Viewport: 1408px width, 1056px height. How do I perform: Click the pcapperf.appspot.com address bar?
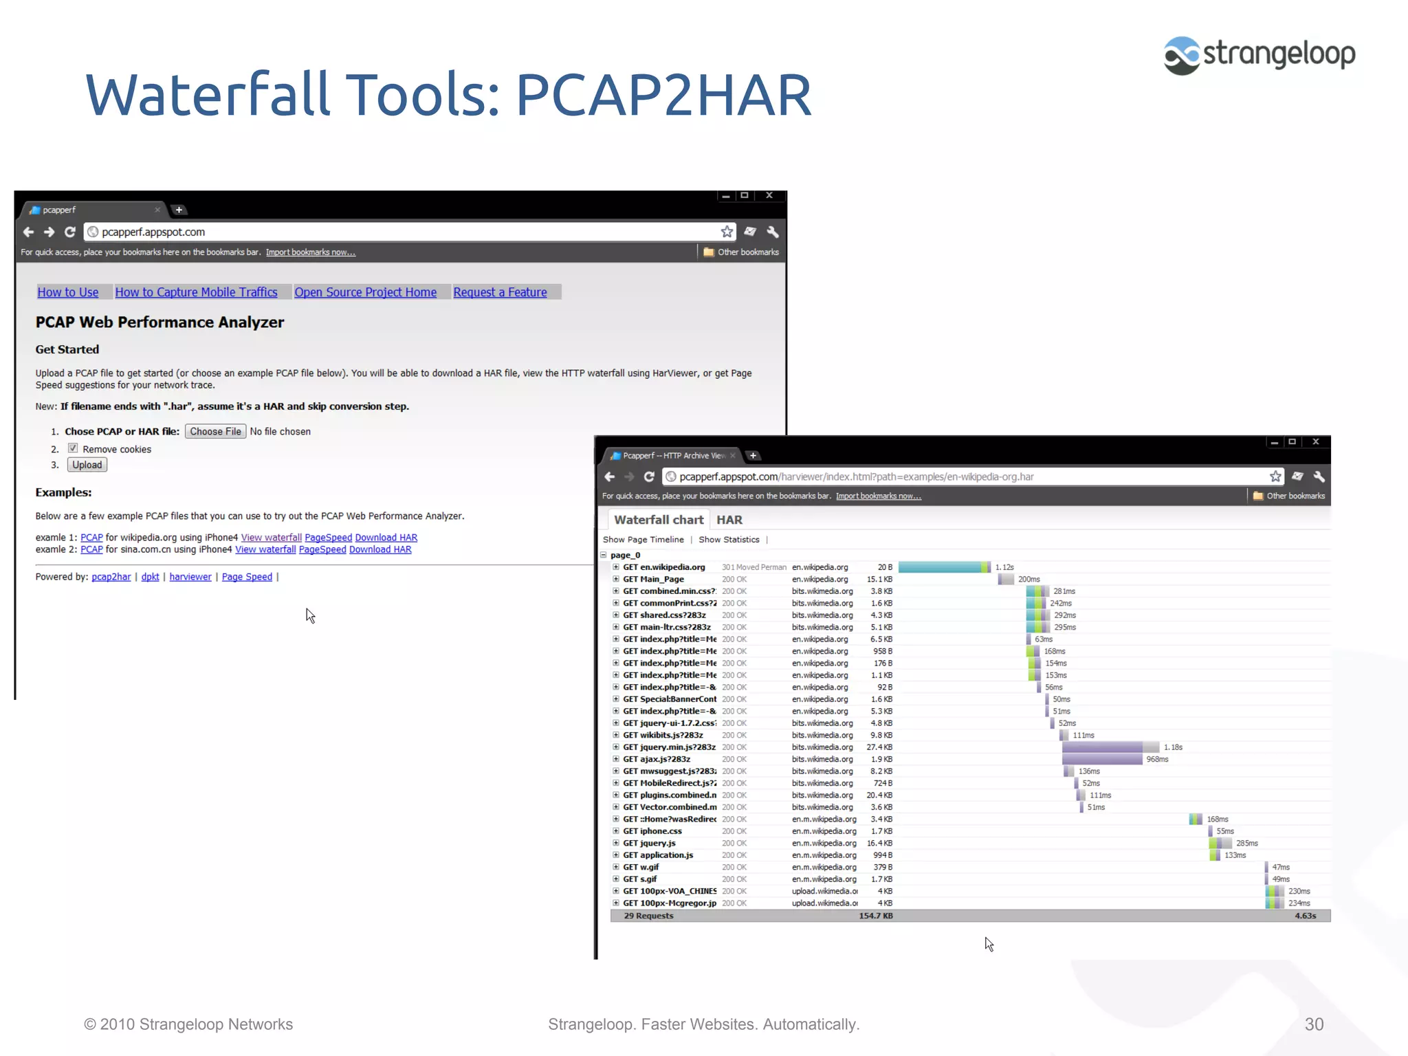[408, 232]
